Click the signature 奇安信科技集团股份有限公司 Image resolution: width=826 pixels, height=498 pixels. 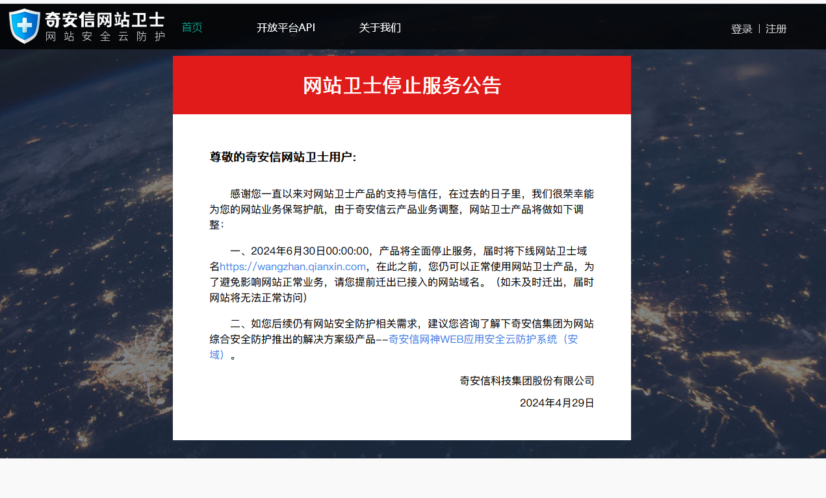coord(527,380)
